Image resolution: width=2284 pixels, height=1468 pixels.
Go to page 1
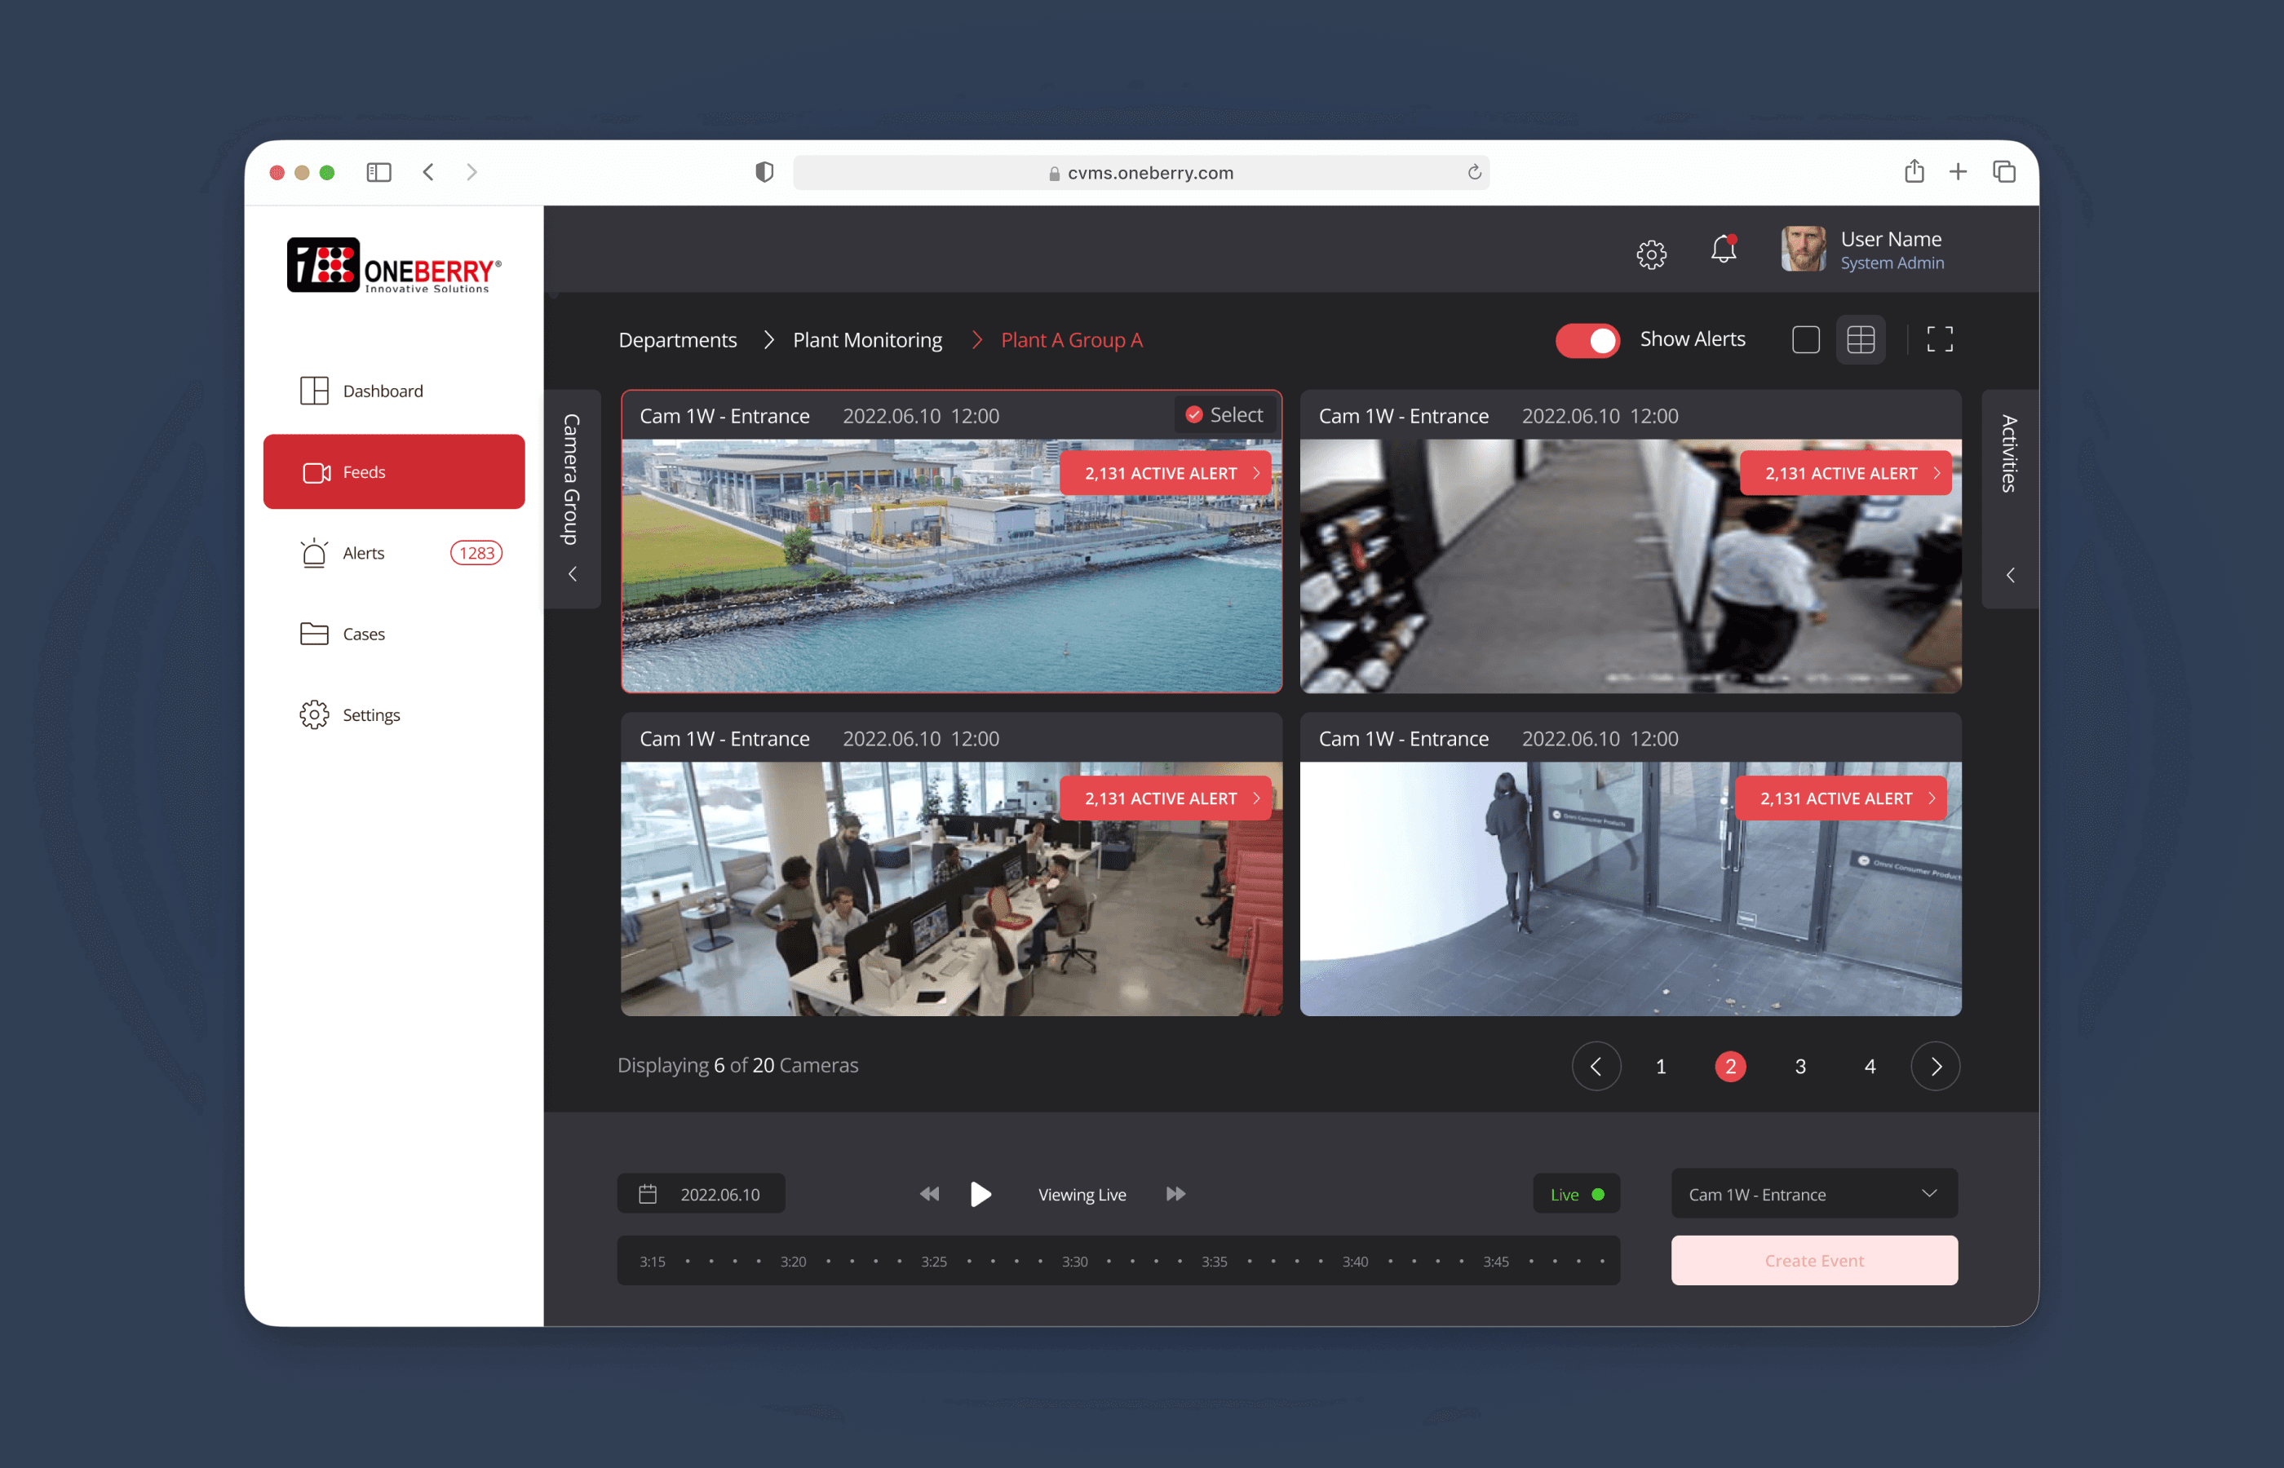click(1661, 1067)
